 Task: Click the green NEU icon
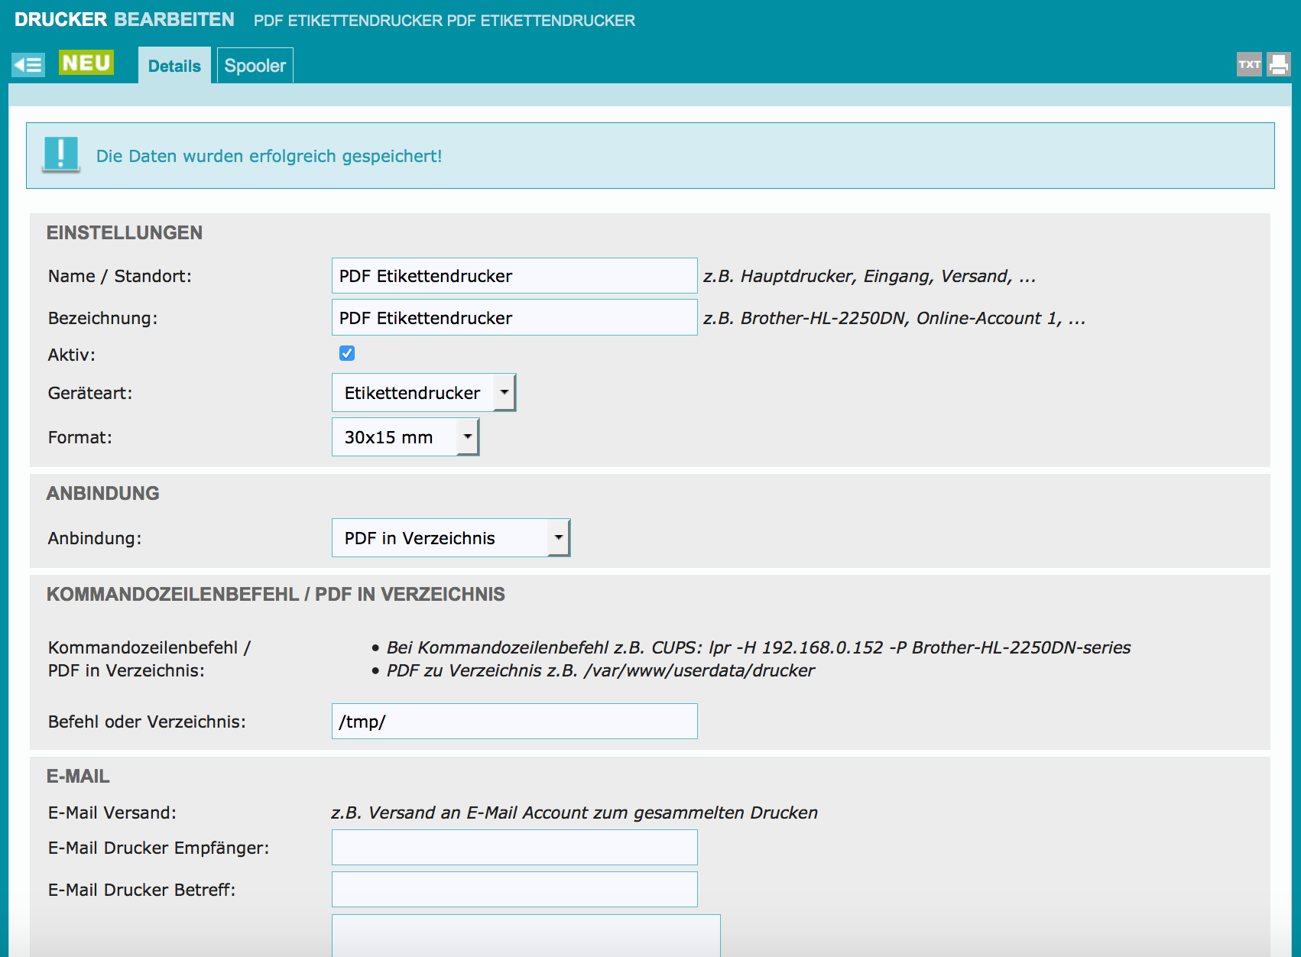[x=86, y=63]
